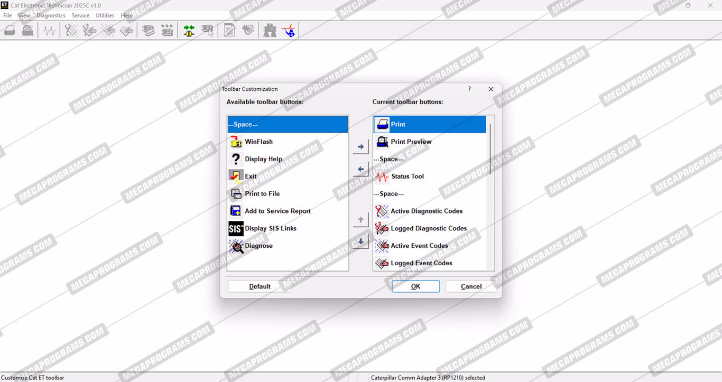Image resolution: width=722 pixels, height=382 pixels.
Task: Select Exit in available toolbar buttons
Action: point(251,176)
